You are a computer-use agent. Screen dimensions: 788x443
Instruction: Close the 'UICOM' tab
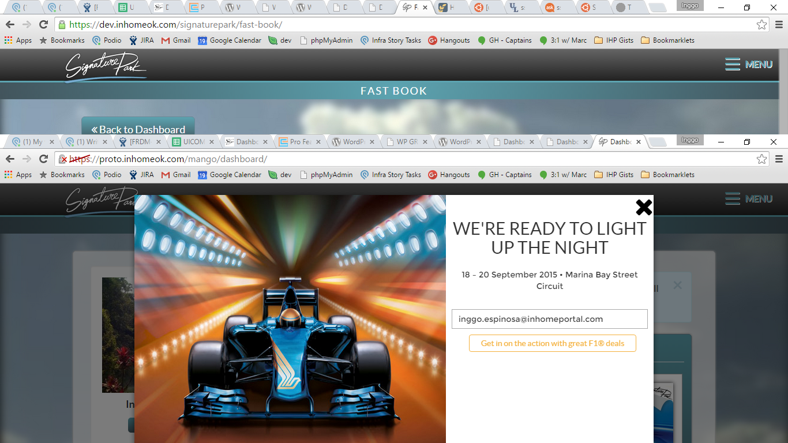pyautogui.click(x=211, y=142)
